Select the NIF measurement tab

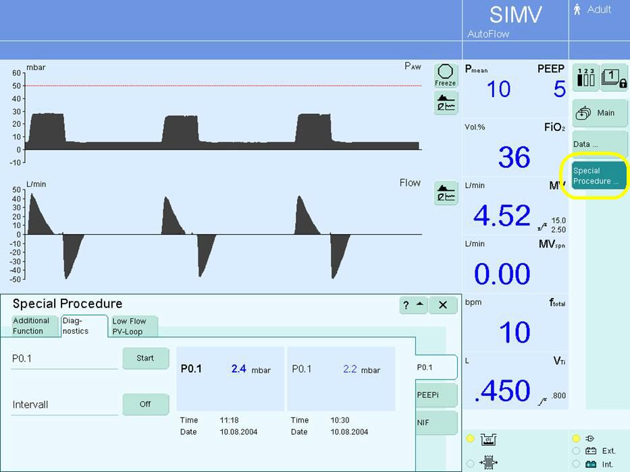438,423
